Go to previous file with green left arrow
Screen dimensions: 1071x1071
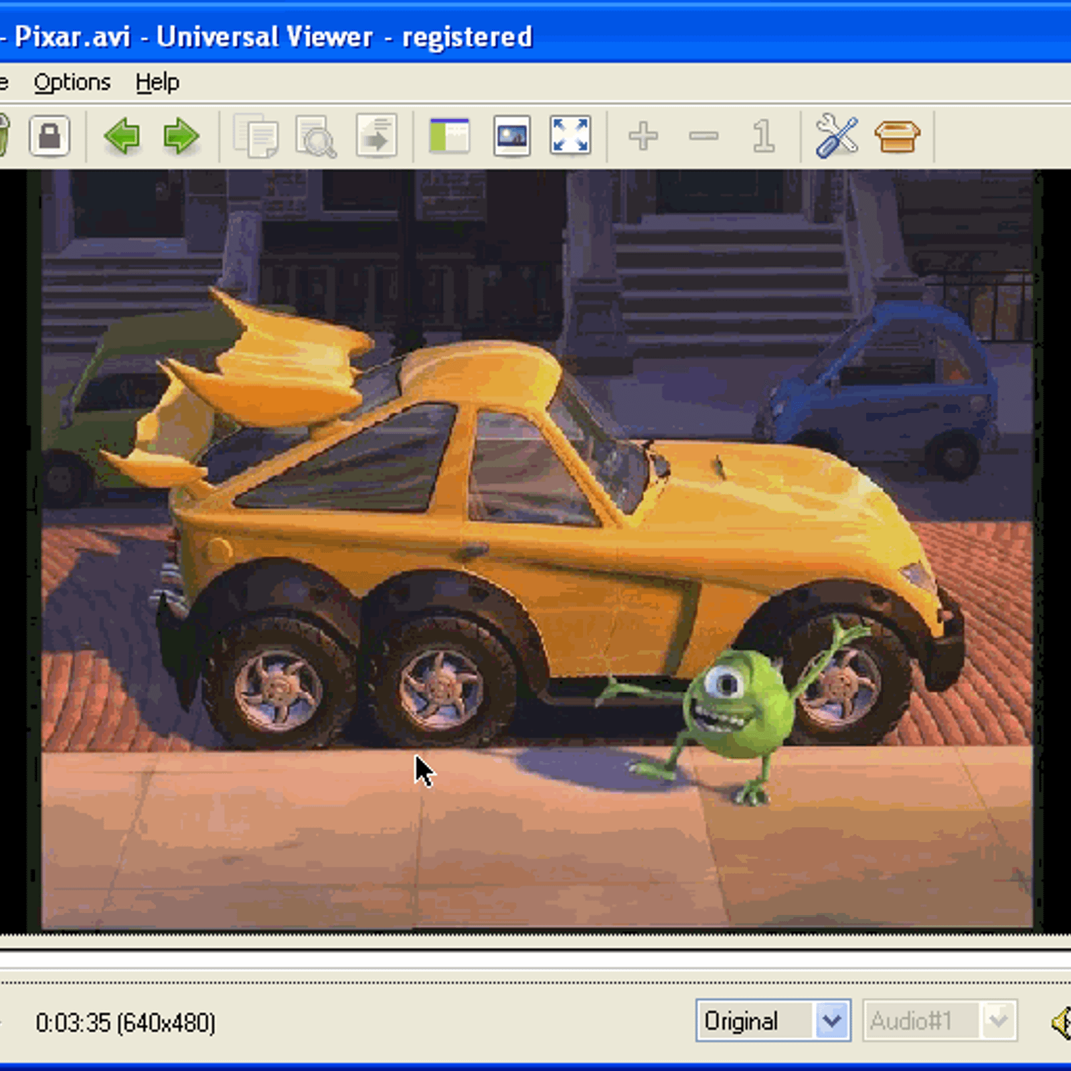click(122, 136)
